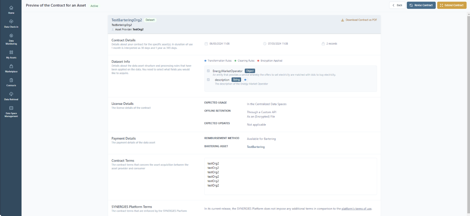This screenshot has height=216, width=470.
Task: Click the Extend Contract button
Action: (452, 5)
